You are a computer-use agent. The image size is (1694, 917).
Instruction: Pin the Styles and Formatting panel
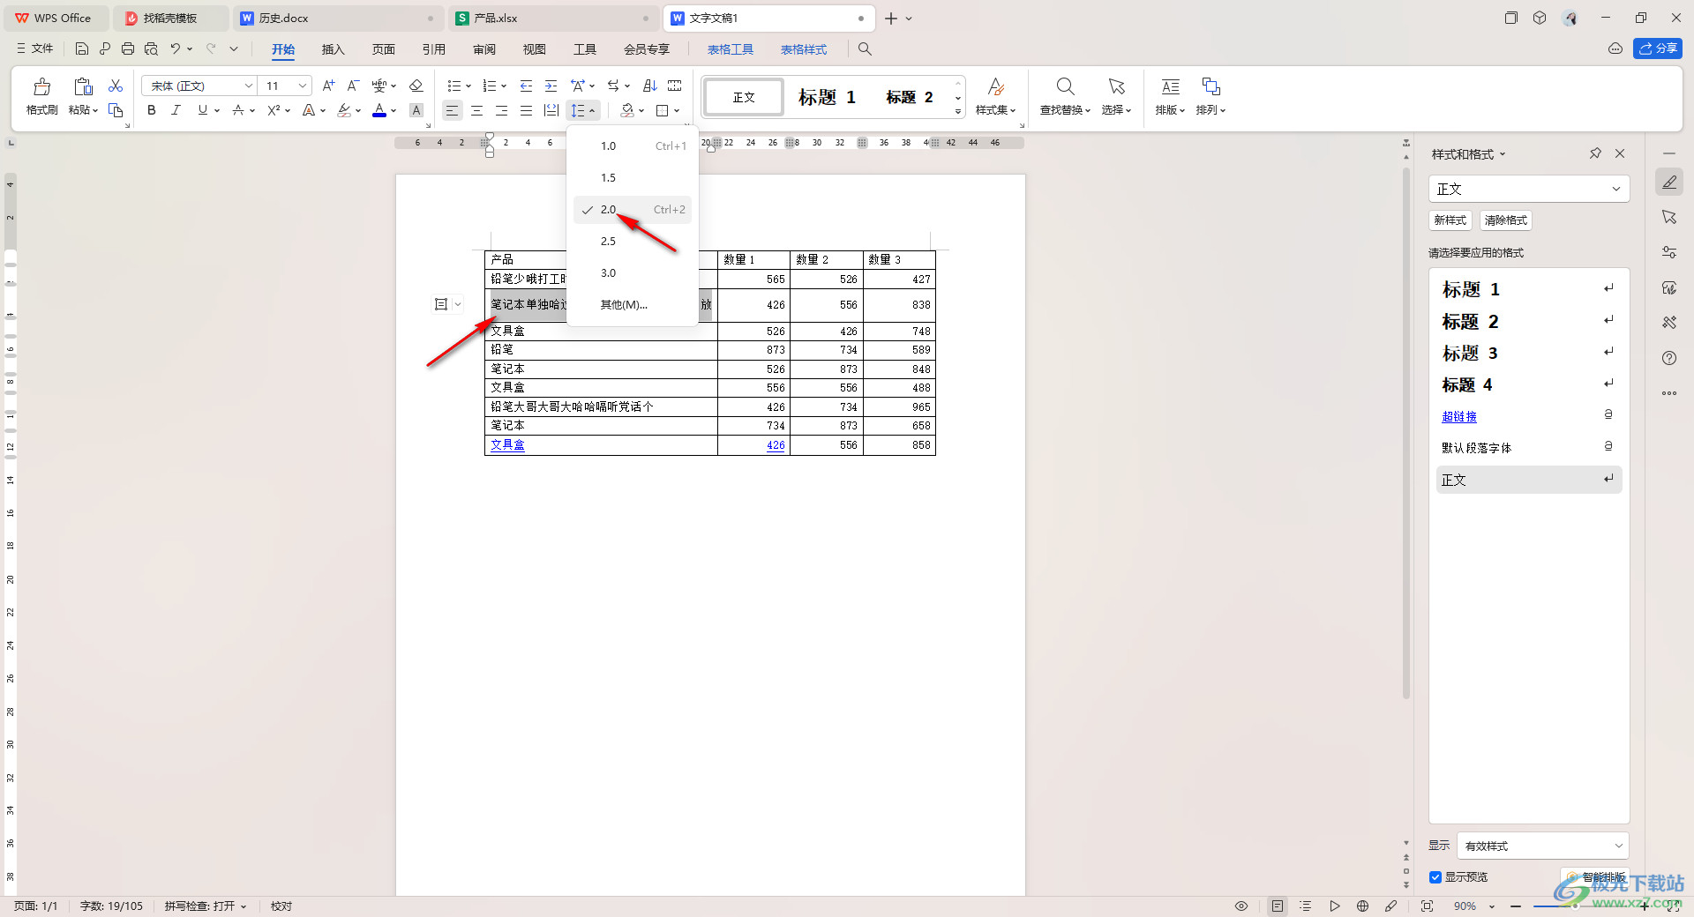(1595, 153)
